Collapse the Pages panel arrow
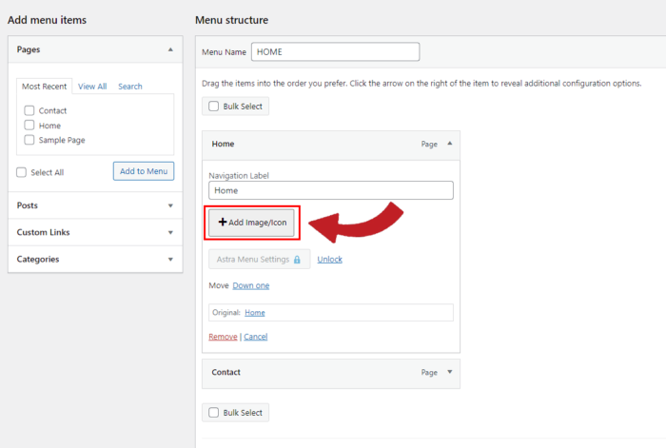This screenshot has width=666, height=448. (x=170, y=49)
